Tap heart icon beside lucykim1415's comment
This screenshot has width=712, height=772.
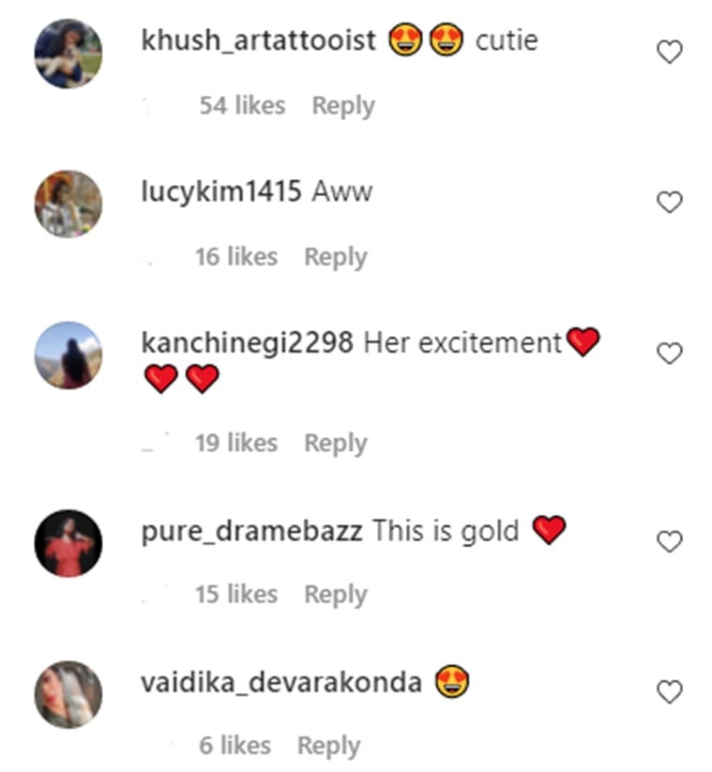pos(670,202)
